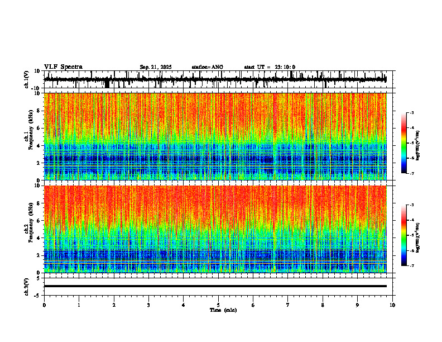Click the "-3" label on ch.1 color bar
This screenshot has height=342, width=442.
(x=412, y=112)
